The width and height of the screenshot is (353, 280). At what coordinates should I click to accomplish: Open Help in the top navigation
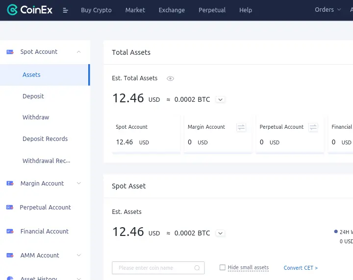[x=246, y=10]
